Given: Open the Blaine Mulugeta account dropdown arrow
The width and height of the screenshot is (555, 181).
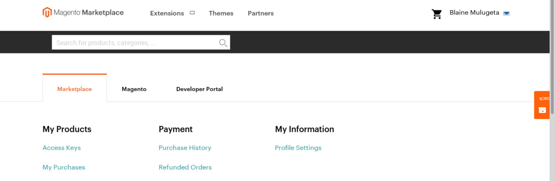Looking at the screenshot, I should coord(506,13).
